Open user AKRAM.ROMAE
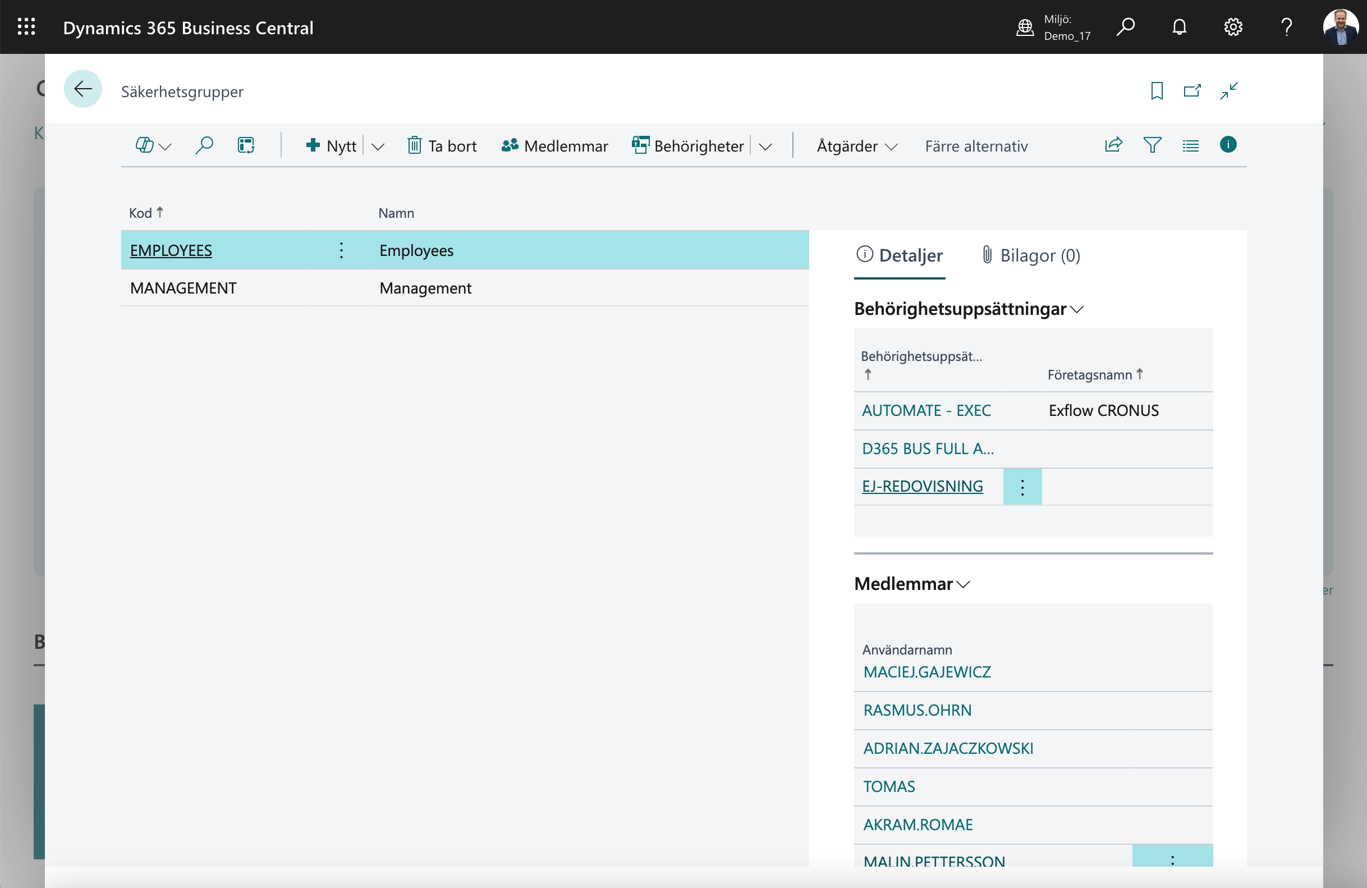The height and width of the screenshot is (888, 1367). click(918, 825)
